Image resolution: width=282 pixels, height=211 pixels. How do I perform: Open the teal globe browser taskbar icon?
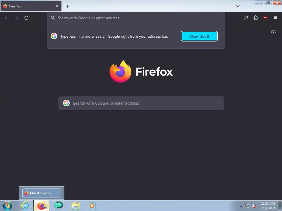59,206
